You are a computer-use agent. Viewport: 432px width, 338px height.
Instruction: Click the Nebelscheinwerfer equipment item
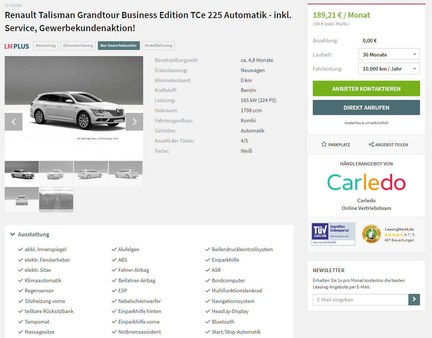(x=140, y=301)
